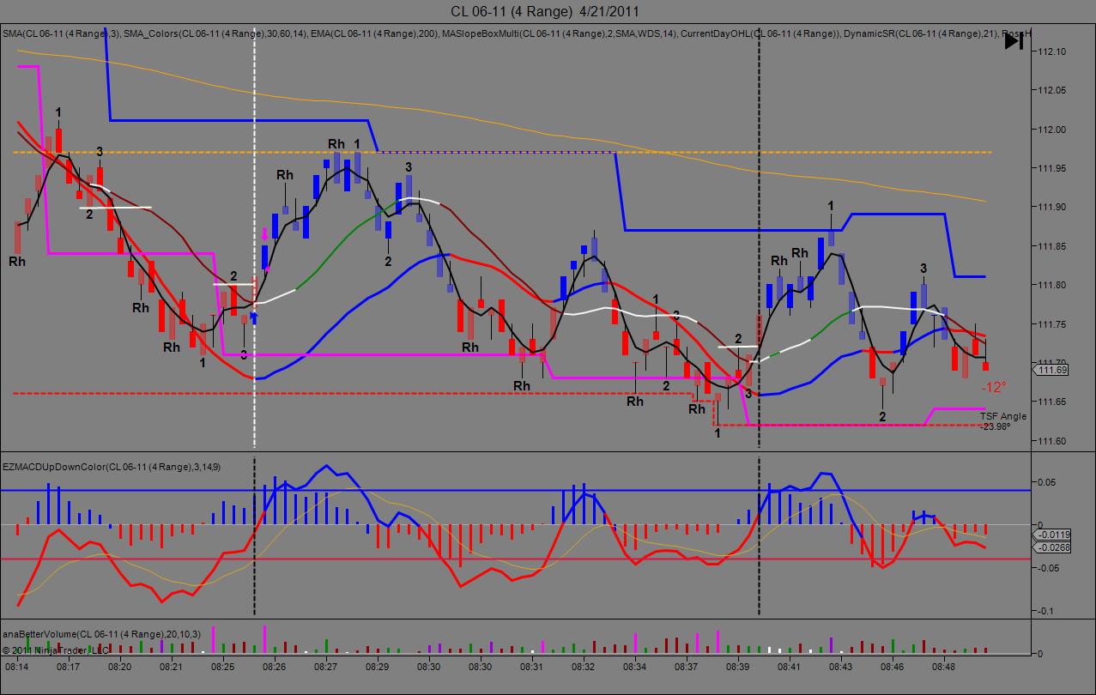Click the red '-12°' slope angle text

pos(994,387)
